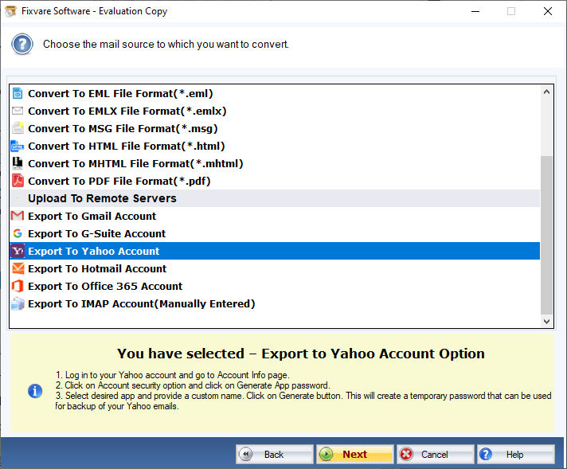
Task: Click the IMAP account icon
Action: pos(18,303)
